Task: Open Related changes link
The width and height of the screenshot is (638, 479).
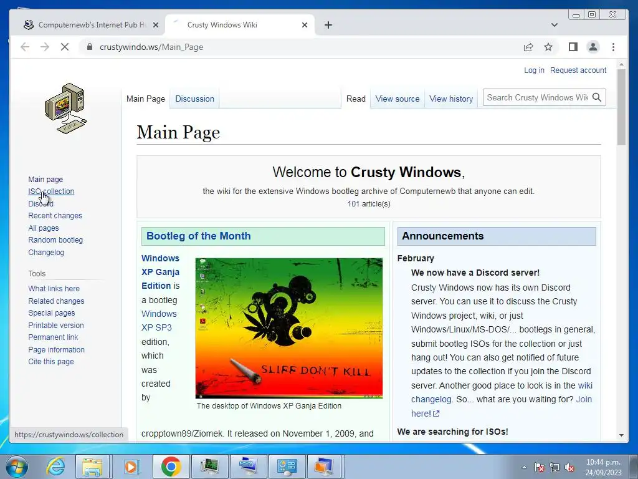Action: click(x=56, y=301)
